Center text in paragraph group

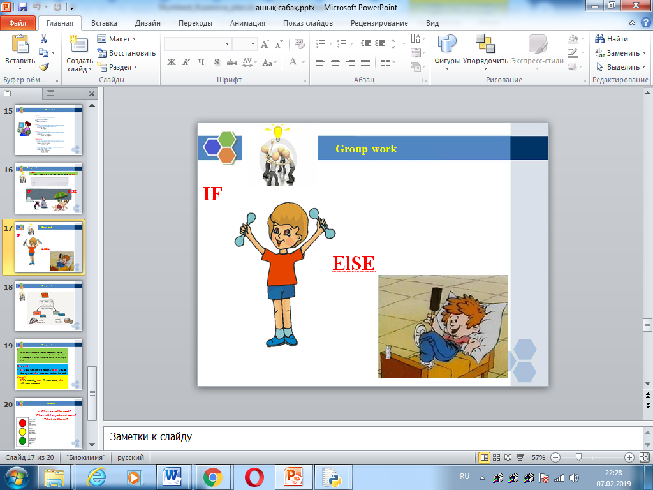[335, 63]
